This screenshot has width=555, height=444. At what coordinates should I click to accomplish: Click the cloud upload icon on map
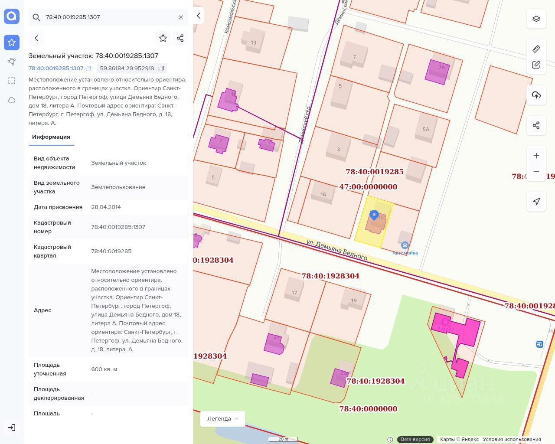tap(536, 95)
